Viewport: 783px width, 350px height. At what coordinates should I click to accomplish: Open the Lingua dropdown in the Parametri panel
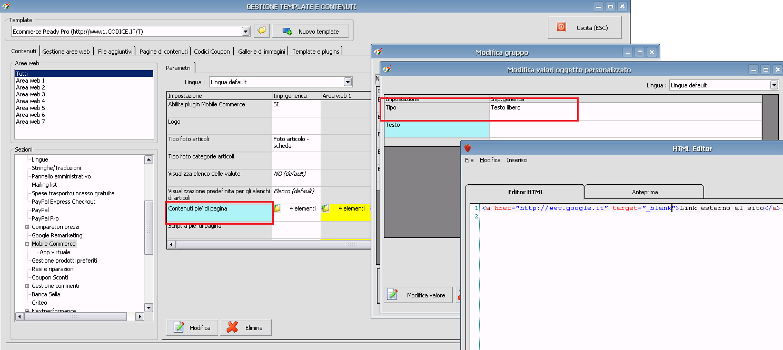point(348,82)
